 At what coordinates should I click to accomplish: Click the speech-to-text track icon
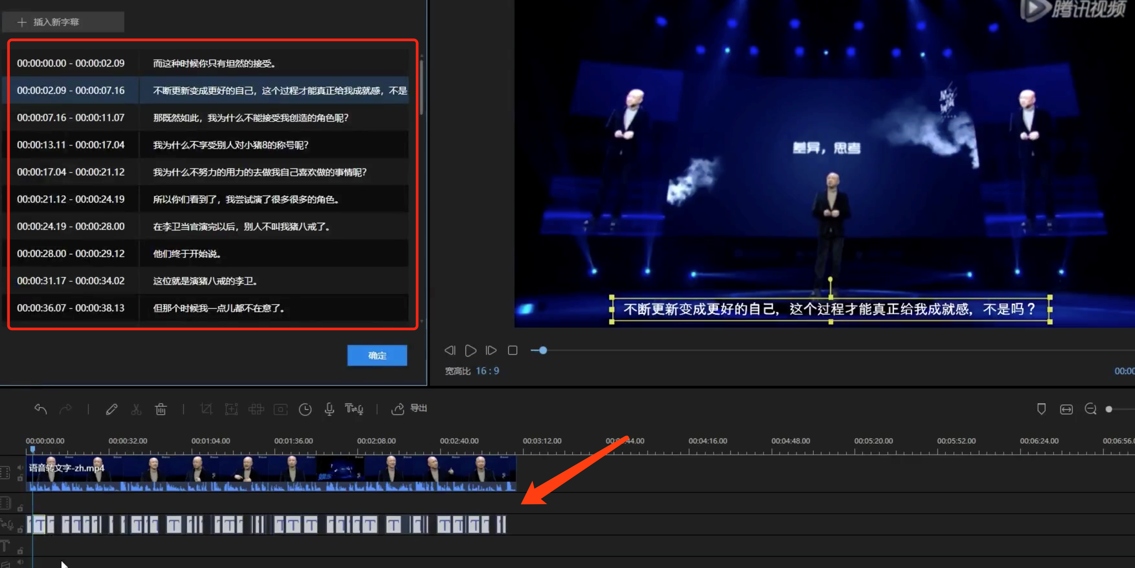pyautogui.click(x=6, y=524)
